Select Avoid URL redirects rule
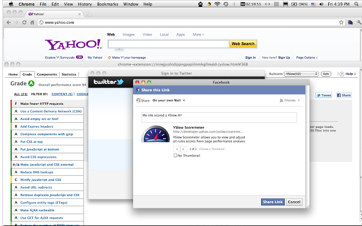 (x=47, y=188)
